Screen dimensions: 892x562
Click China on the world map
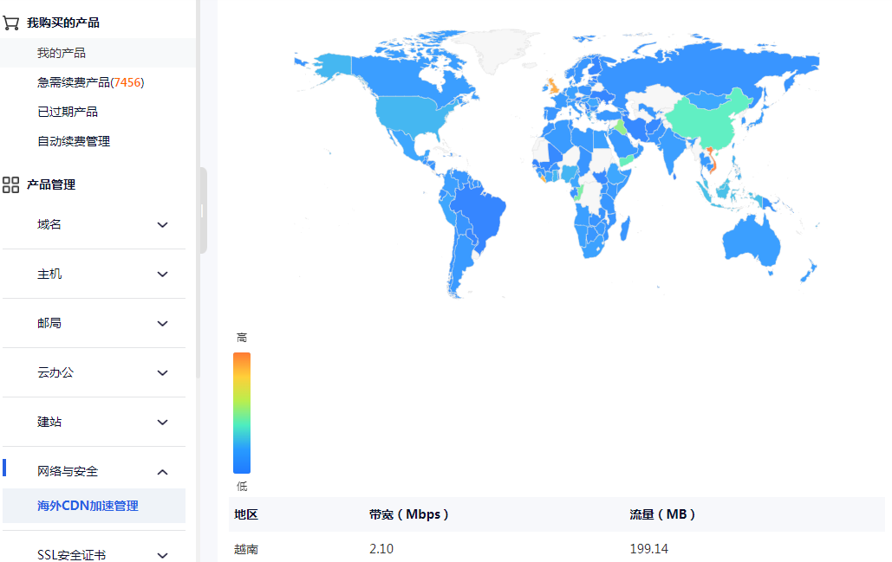click(711, 121)
